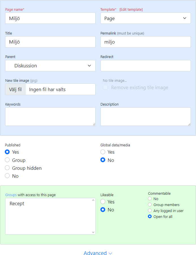Image resolution: width=196 pixels, height=255 pixels.
Task: Click the Välj fil button
Action: [15, 89]
